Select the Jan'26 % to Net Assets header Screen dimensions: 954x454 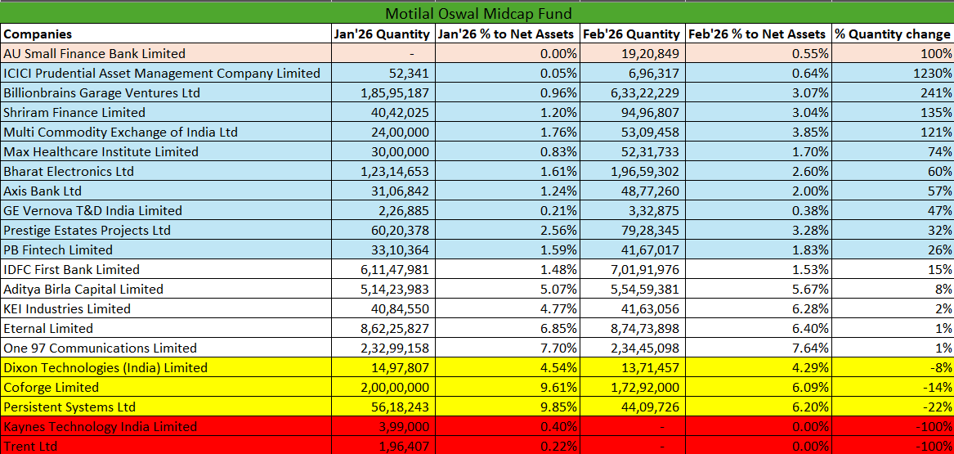508,34
